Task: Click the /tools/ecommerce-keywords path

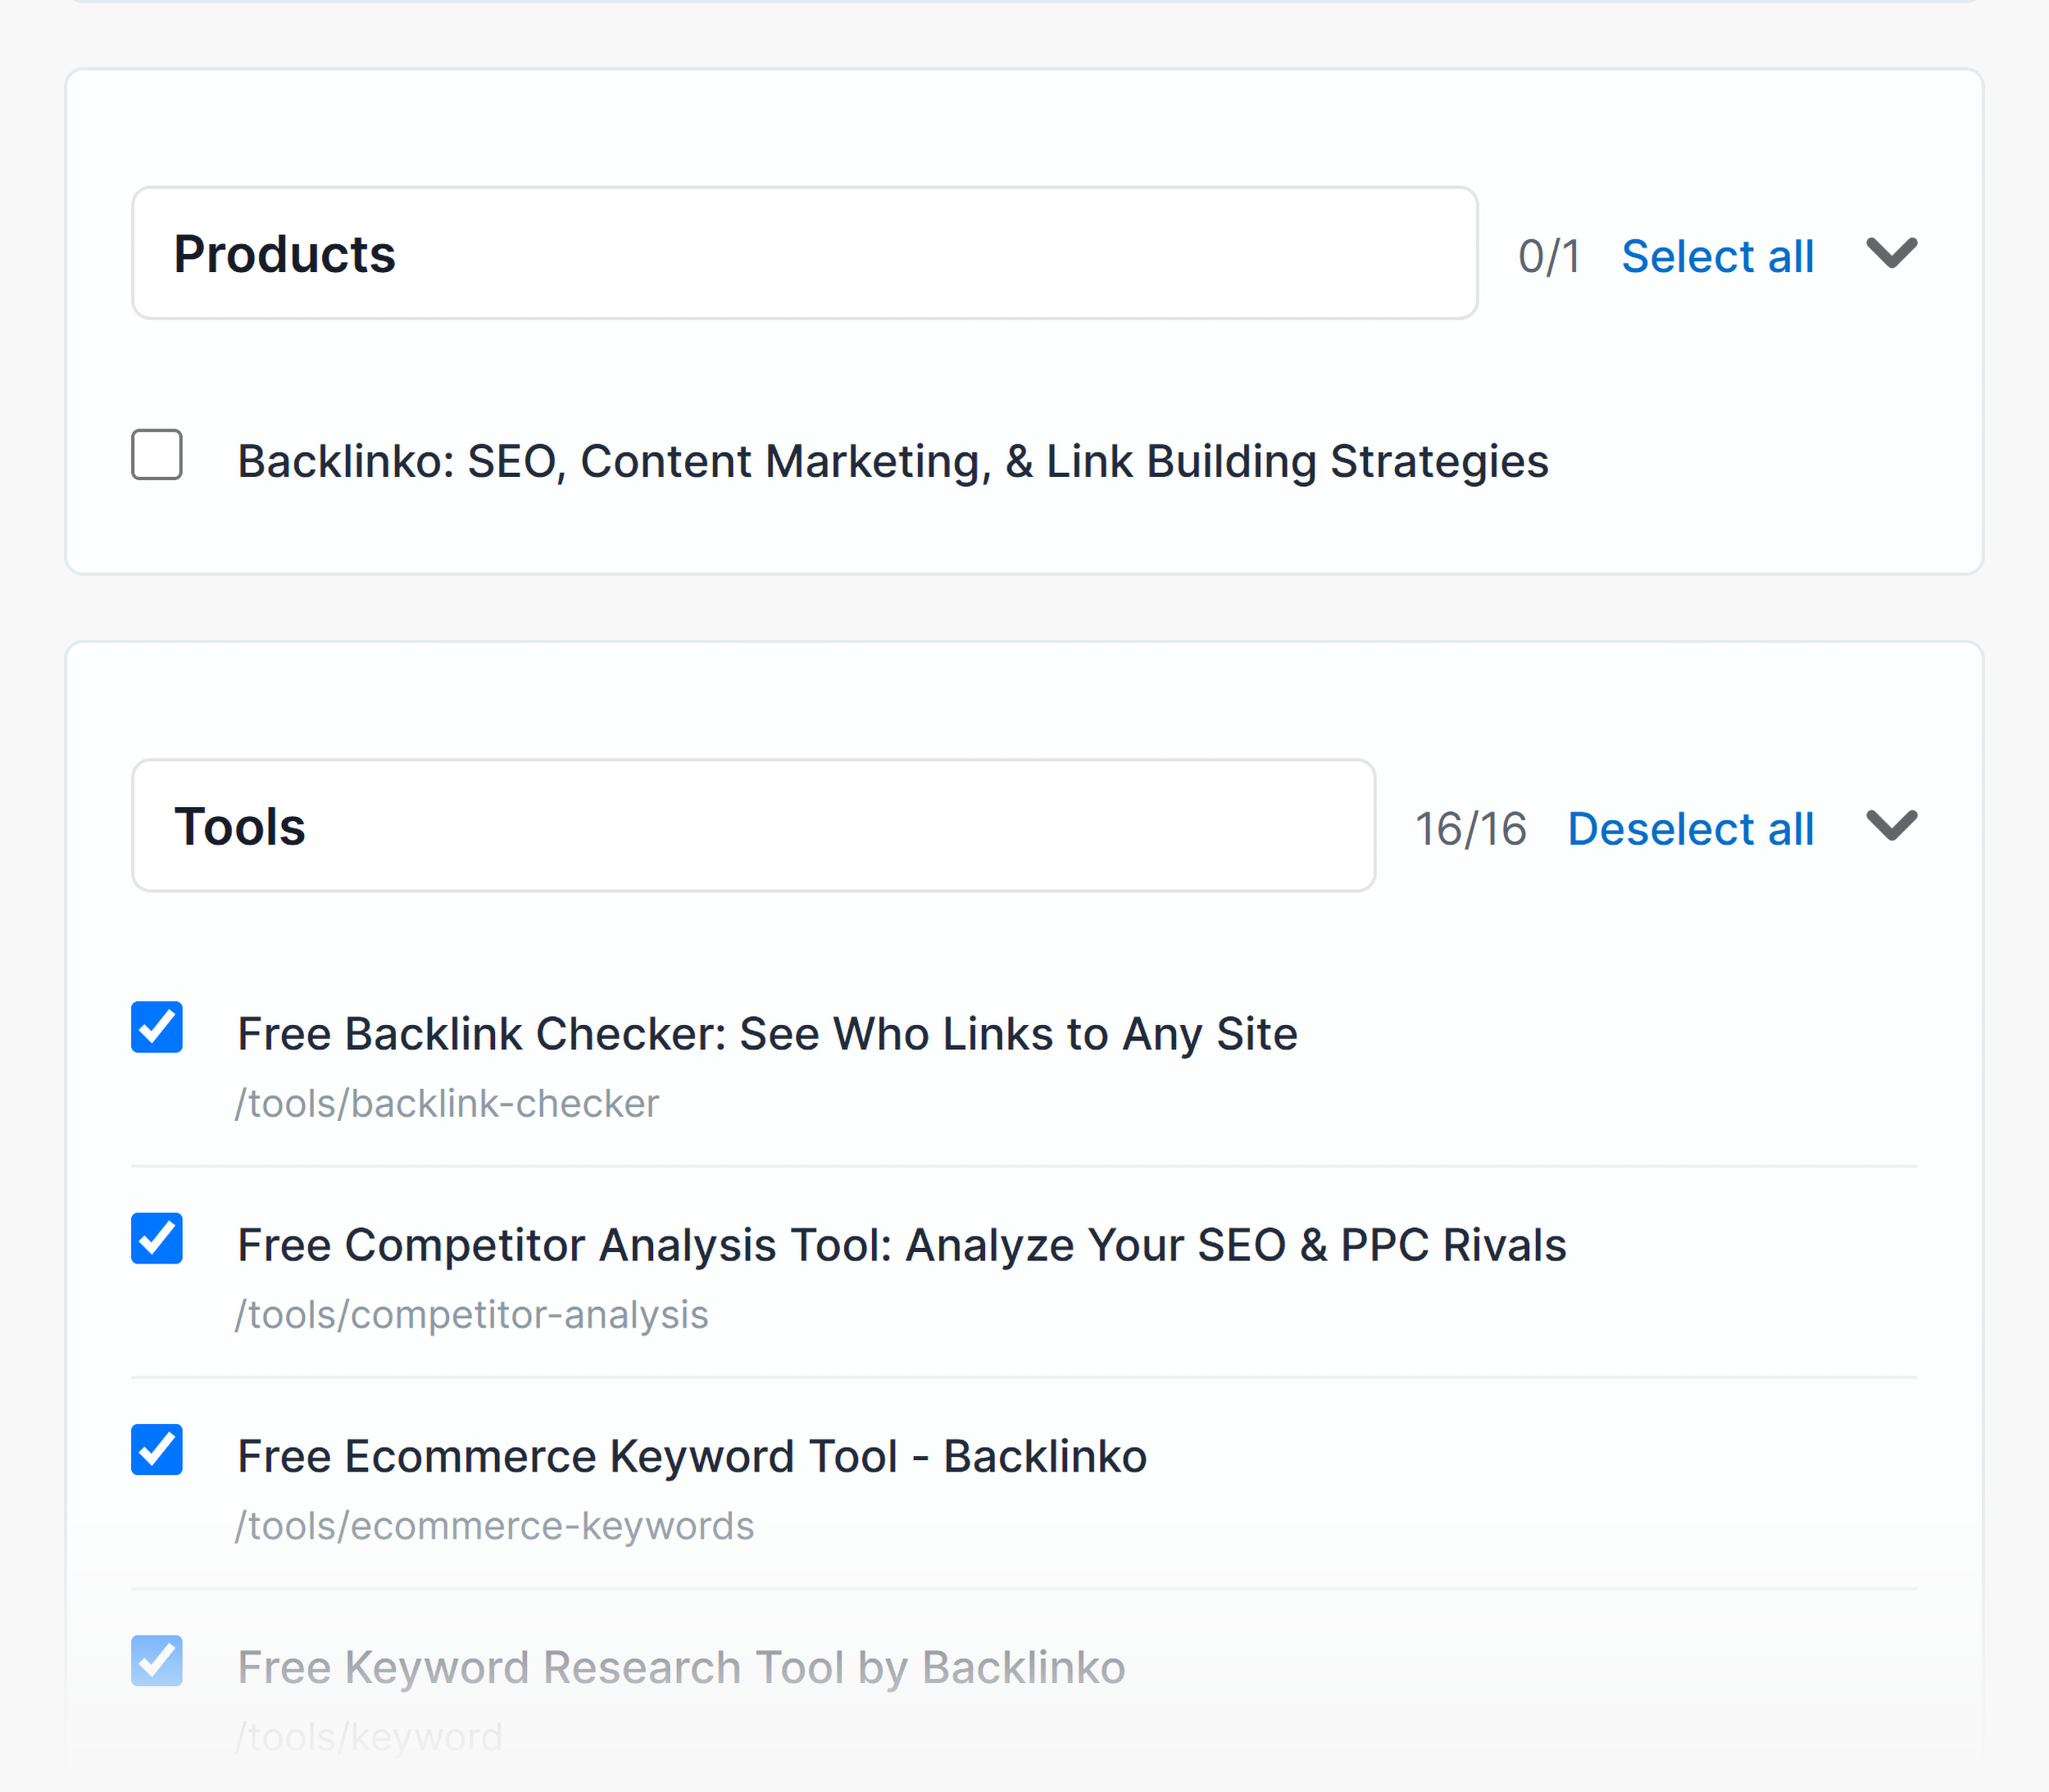Action: (494, 1526)
